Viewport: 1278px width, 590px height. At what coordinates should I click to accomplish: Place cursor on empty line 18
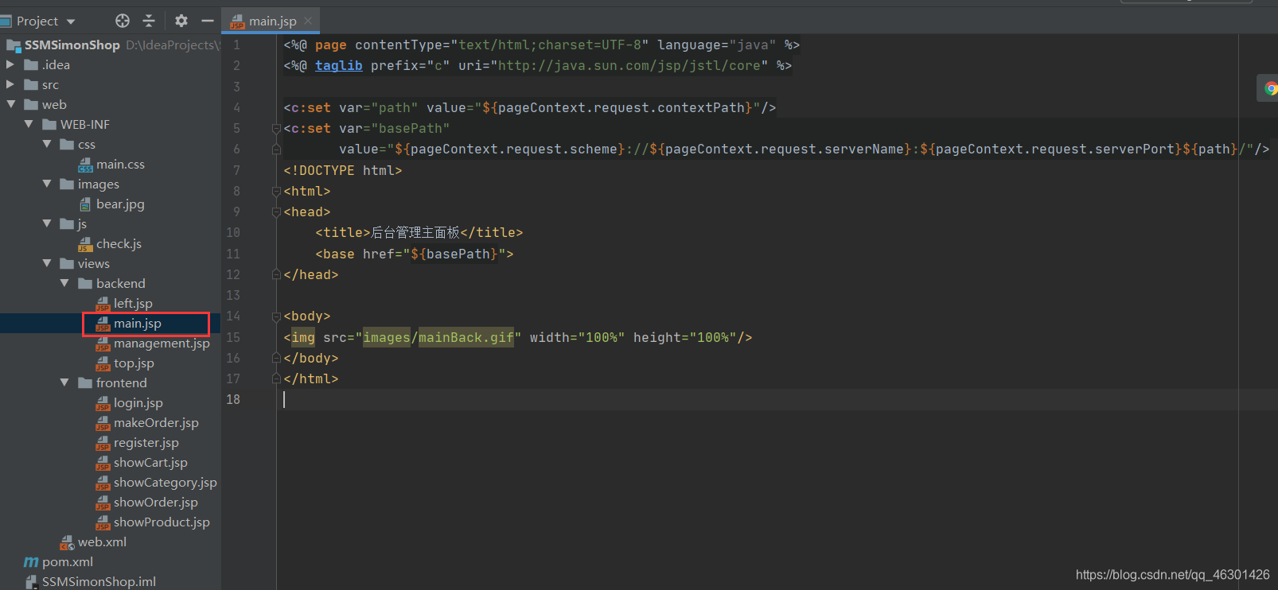pos(777,399)
